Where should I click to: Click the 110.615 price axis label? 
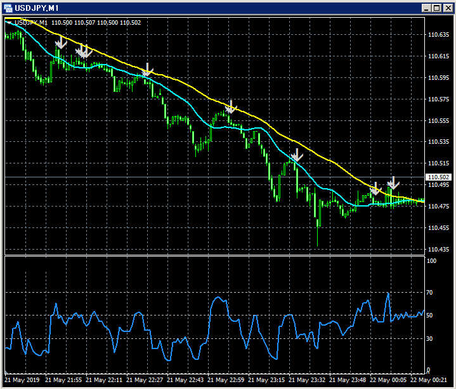pos(438,56)
